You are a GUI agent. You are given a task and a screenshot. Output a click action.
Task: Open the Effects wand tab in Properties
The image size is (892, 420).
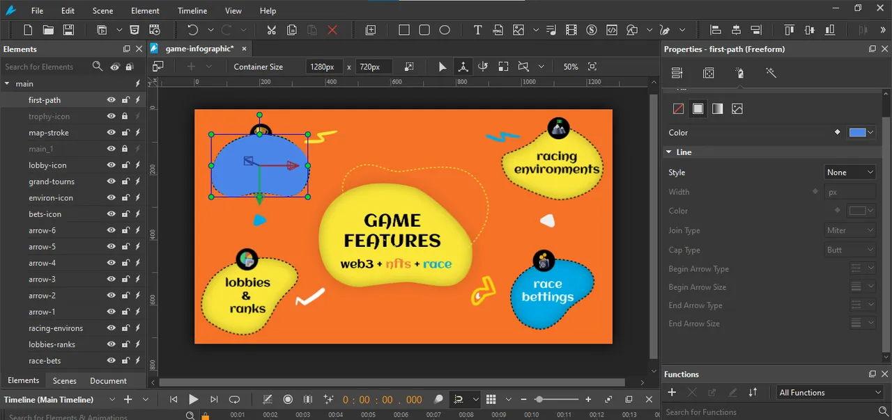[x=771, y=73]
